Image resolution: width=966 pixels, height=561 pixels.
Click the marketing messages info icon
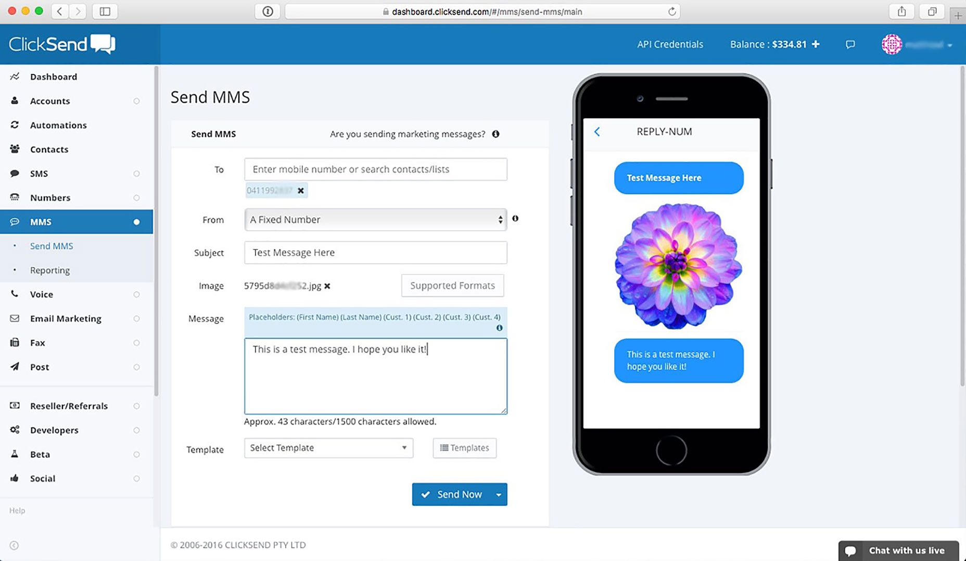pos(495,134)
